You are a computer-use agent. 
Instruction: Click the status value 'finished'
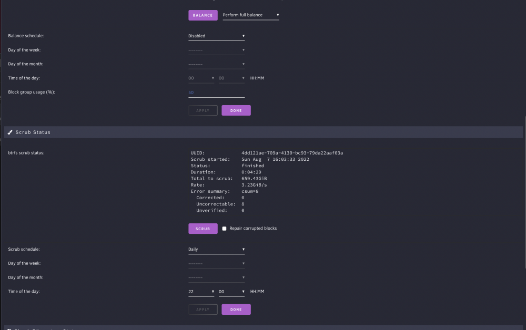tap(252, 166)
